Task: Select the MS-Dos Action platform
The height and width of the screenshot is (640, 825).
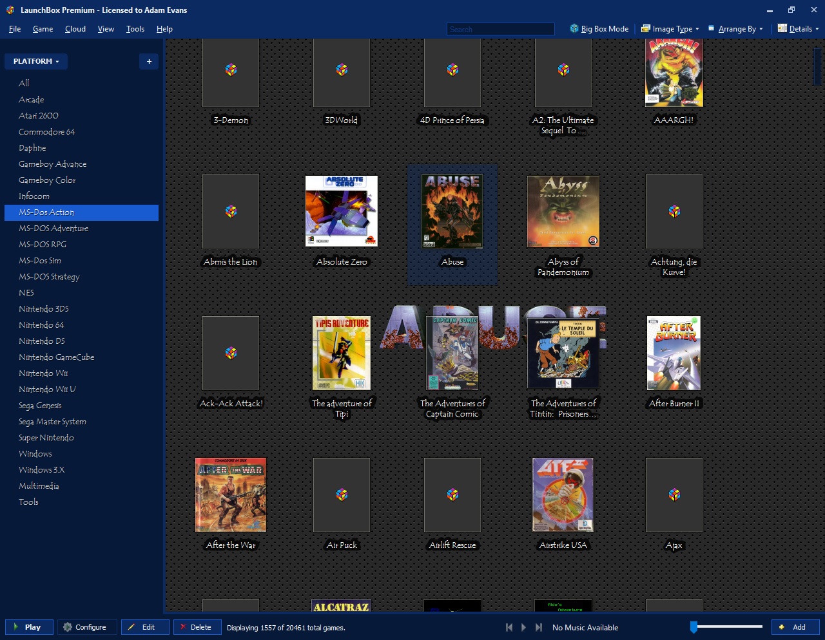Action: (x=81, y=212)
